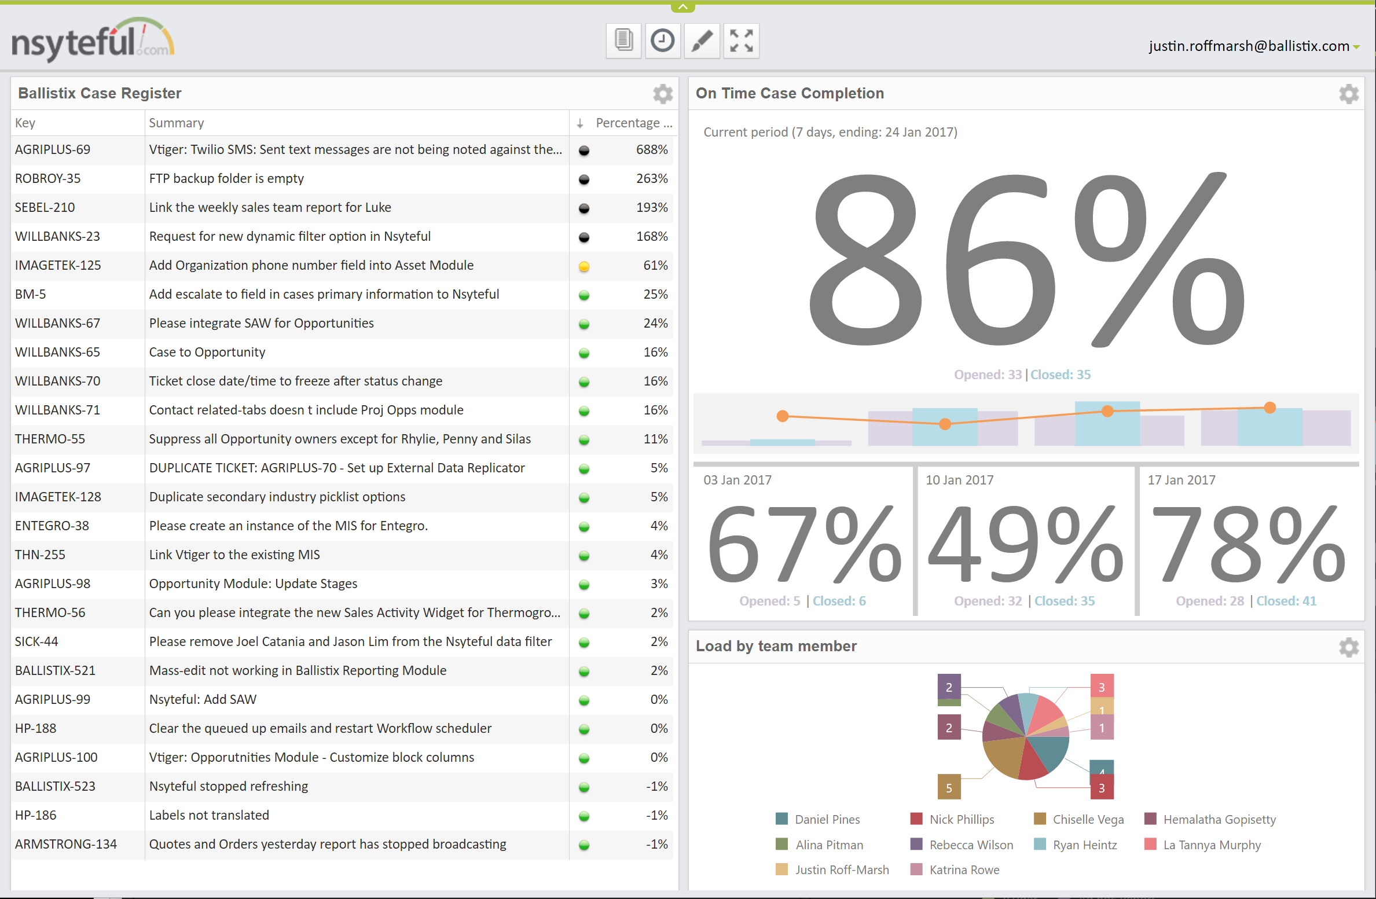This screenshot has height=899, width=1376.
Task: Click the big 86% completion figure
Action: 1026,260
